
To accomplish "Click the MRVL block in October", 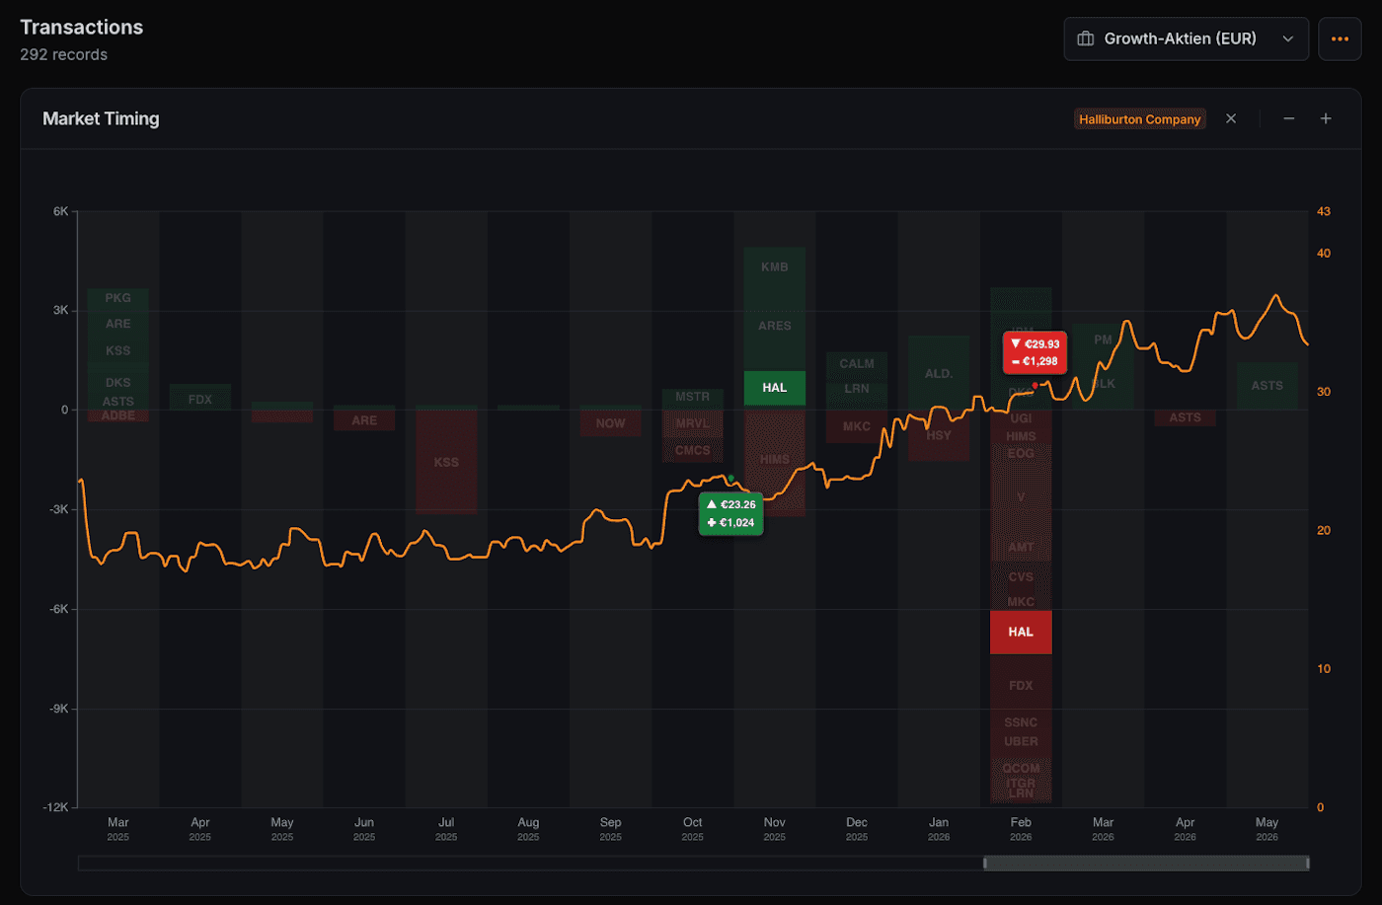I will click(693, 423).
